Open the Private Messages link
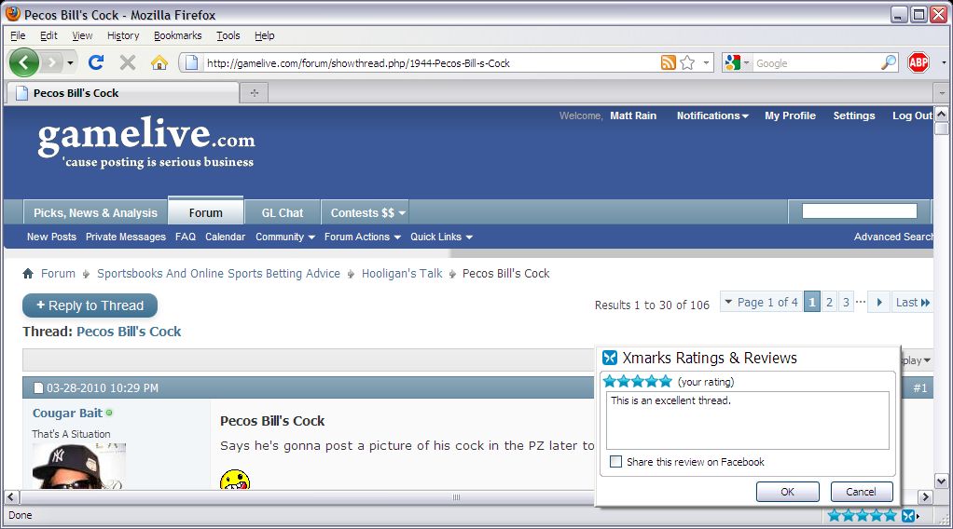Viewport: 953px width, 529px height. 126,237
